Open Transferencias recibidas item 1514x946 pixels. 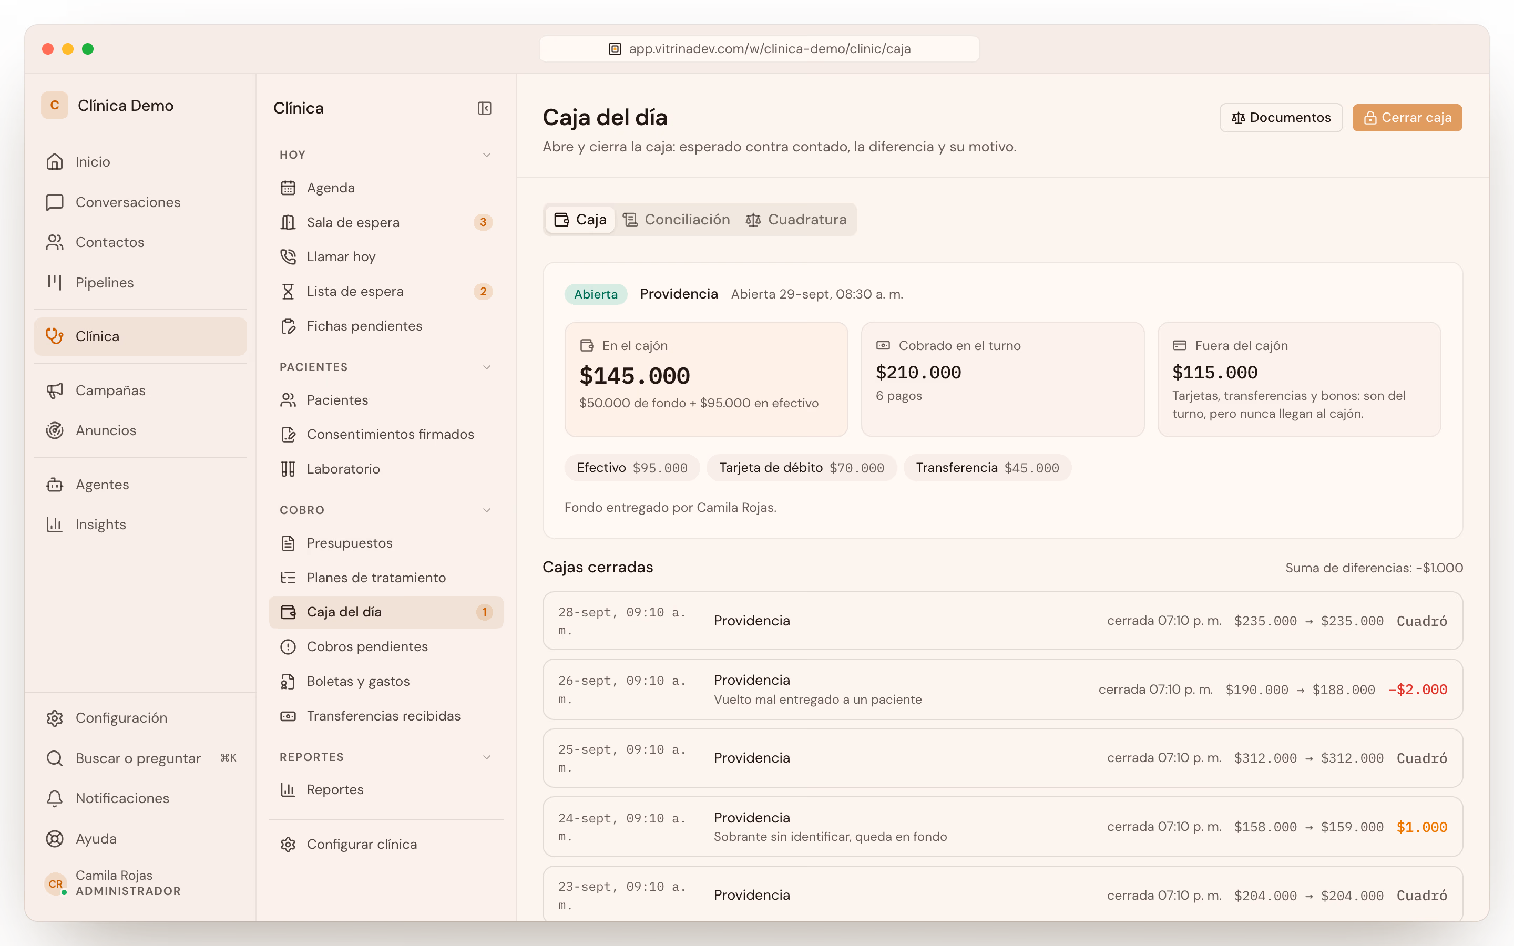pyautogui.click(x=386, y=716)
